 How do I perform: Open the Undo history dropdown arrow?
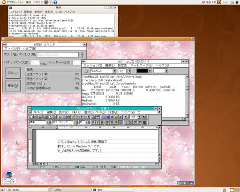click(82, 117)
